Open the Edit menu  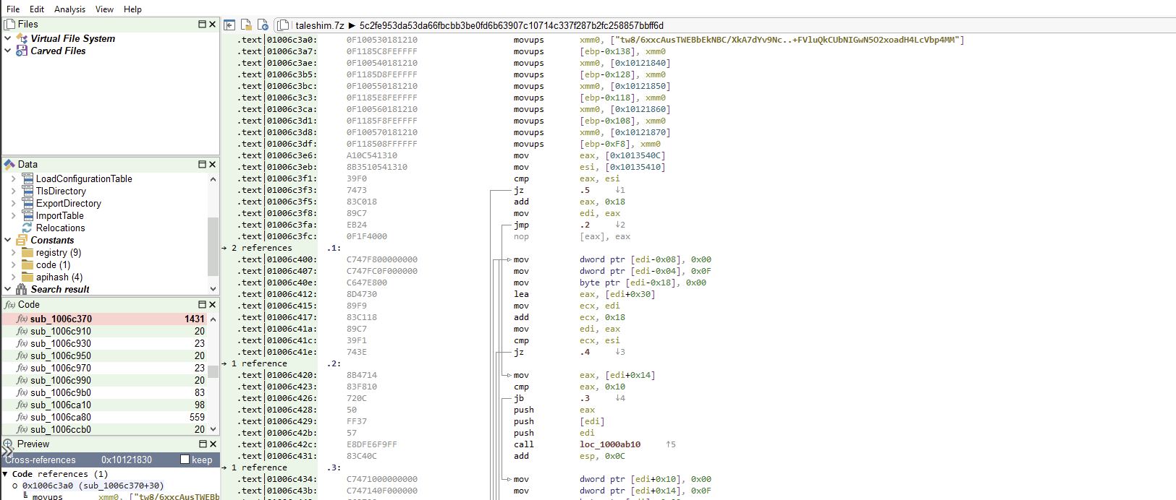point(37,9)
